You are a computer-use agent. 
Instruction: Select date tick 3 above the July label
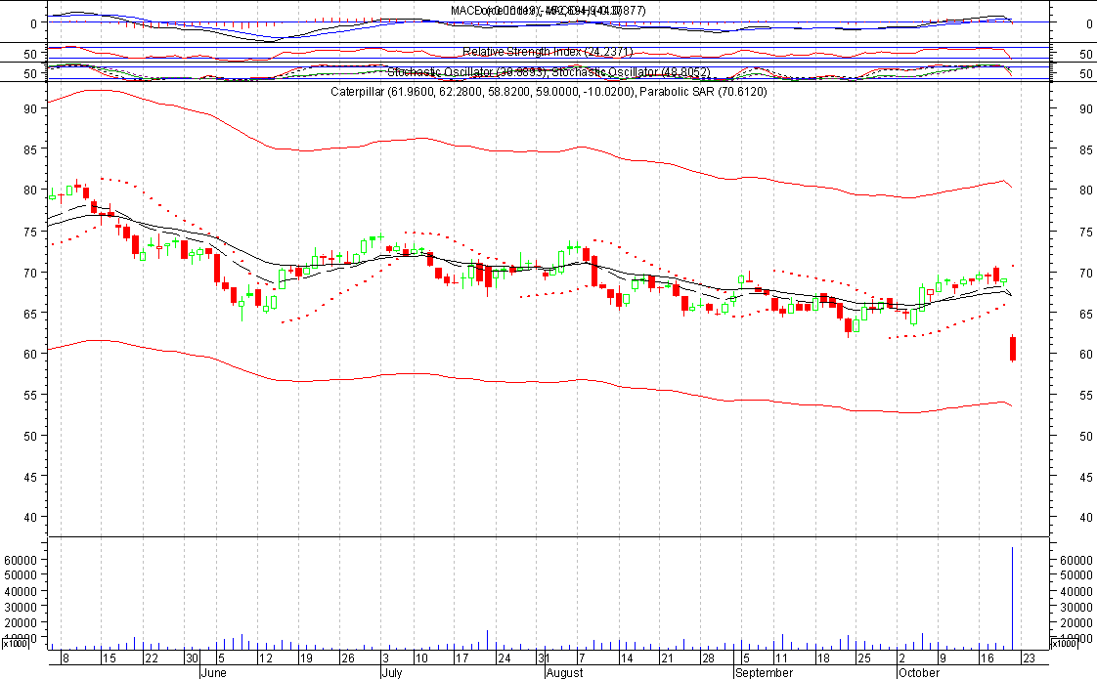[385, 658]
